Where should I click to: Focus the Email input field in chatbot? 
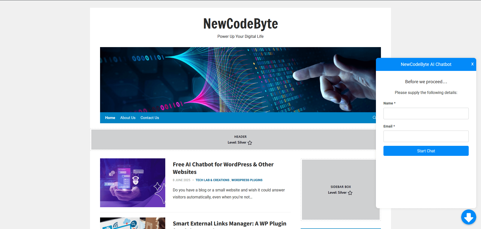click(x=426, y=136)
